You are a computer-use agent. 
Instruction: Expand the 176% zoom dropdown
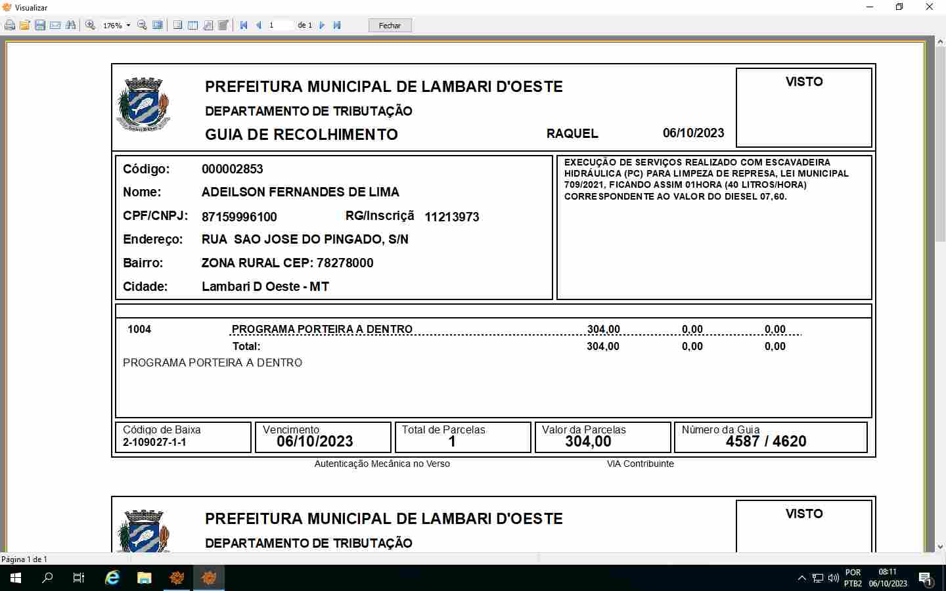(x=128, y=26)
